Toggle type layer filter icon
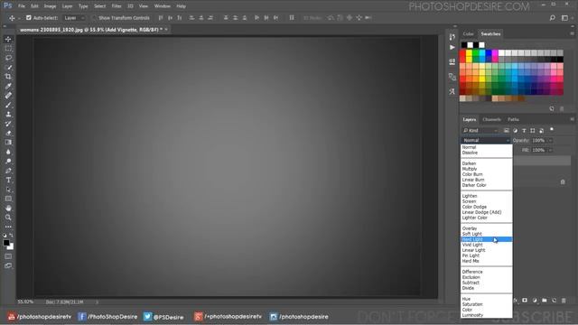Screen dimensions: 578x325 [x=524, y=130]
